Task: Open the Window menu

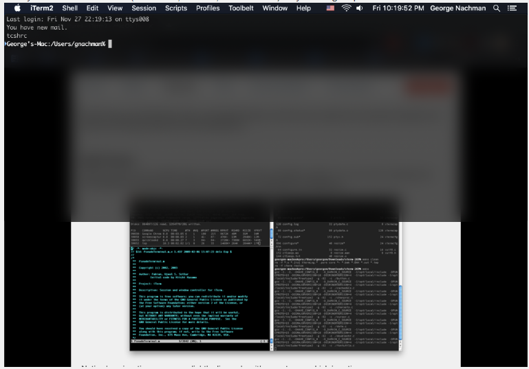Action: pyautogui.click(x=275, y=8)
